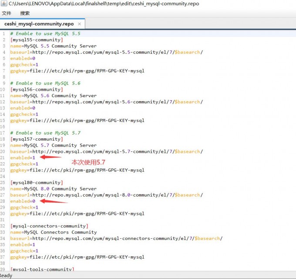296x279 pixels.
Task: Click 'enabled=0' on line 28
Action: [23, 201]
